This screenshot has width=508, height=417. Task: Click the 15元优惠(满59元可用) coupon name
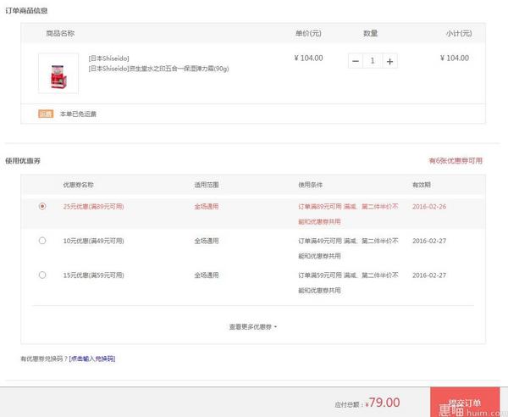(93, 275)
